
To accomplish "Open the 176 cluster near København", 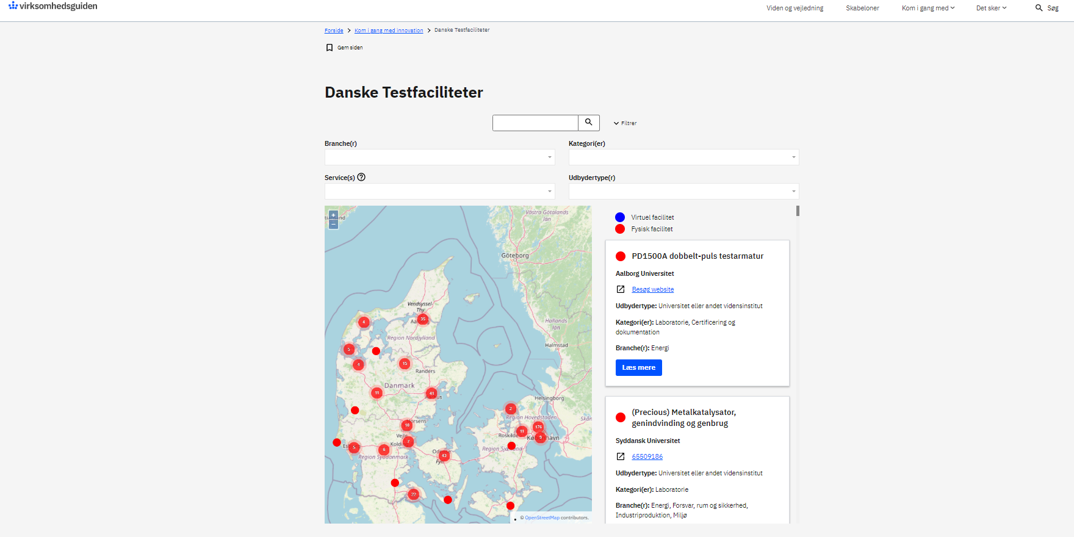I will click(538, 427).
